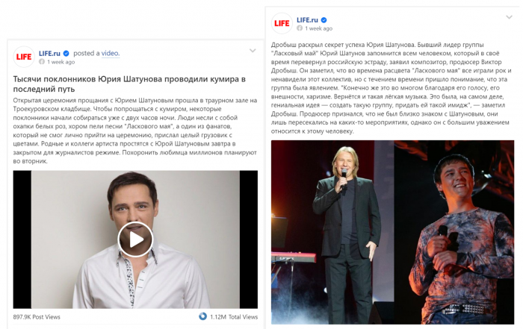523x329 pixels.
Task: Open the headline 'Тысячи поклонников Юрия Шатунова'
Action: (x=129, y=84)
